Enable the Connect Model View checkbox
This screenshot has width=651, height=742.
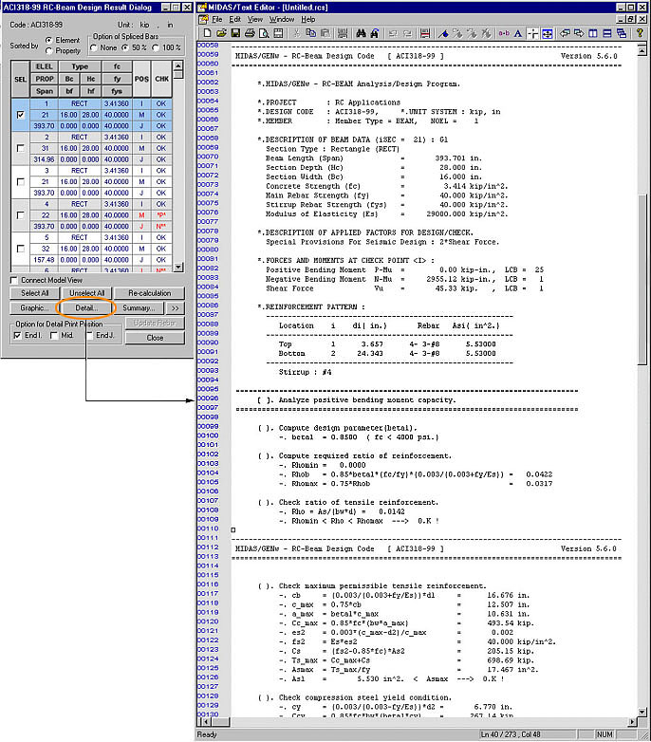(x=13, y=280)
